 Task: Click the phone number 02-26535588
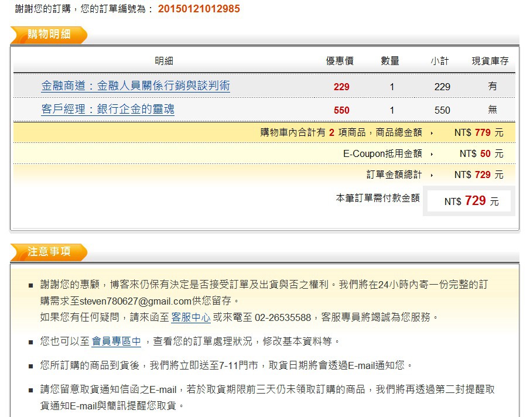[283, 317]
